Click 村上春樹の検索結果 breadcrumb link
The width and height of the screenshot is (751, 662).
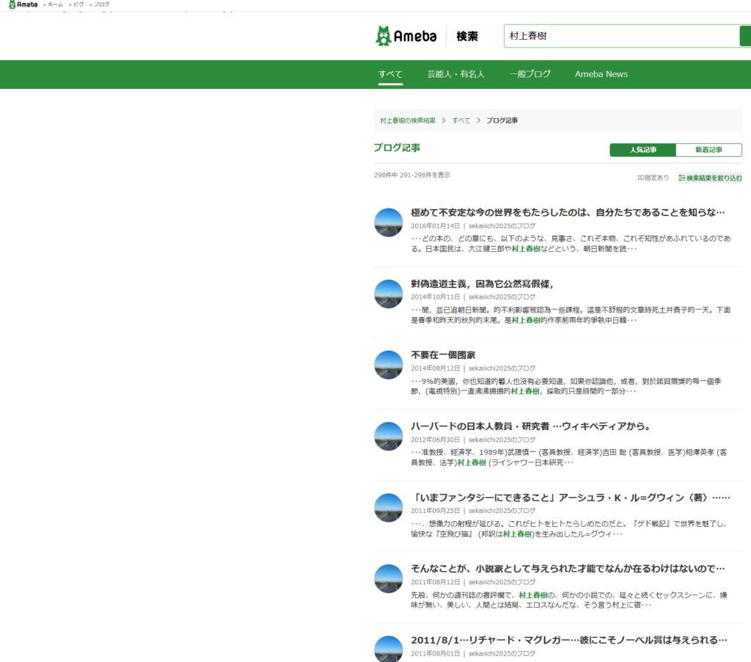(408, 120)
